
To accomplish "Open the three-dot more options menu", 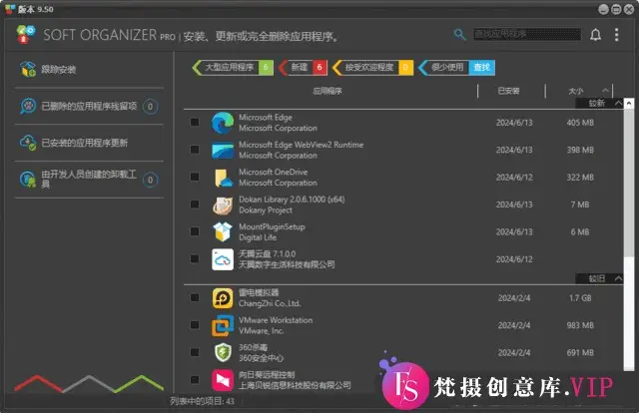I will 616,35.
